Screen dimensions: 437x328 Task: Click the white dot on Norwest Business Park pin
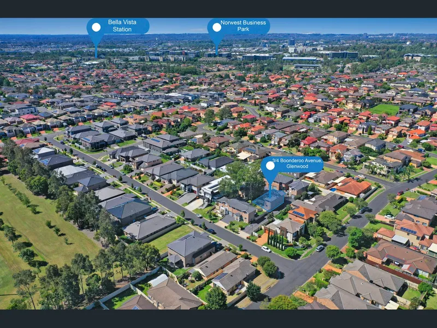coord(217,27)
